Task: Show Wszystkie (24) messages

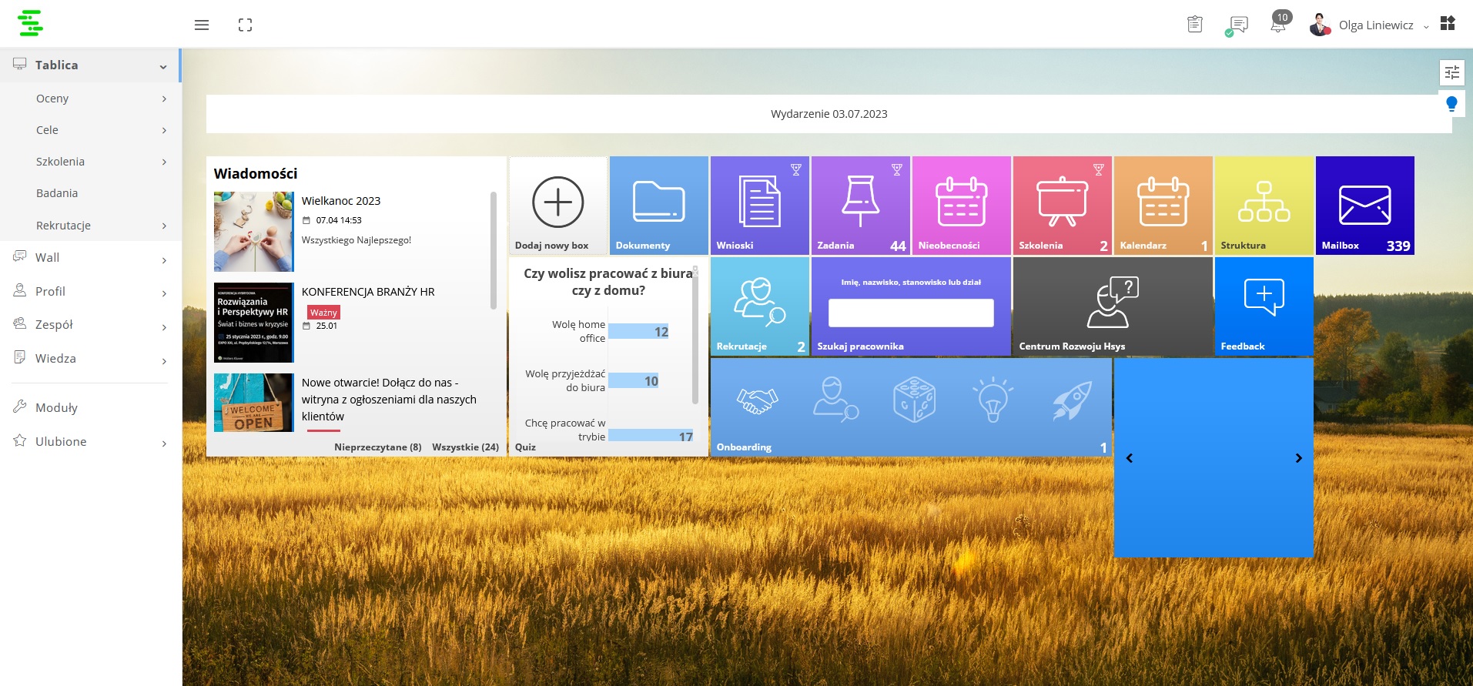Action: 465,447
